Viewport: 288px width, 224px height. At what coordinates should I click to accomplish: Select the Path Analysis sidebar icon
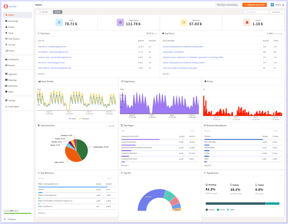click(x=6, y=39)
